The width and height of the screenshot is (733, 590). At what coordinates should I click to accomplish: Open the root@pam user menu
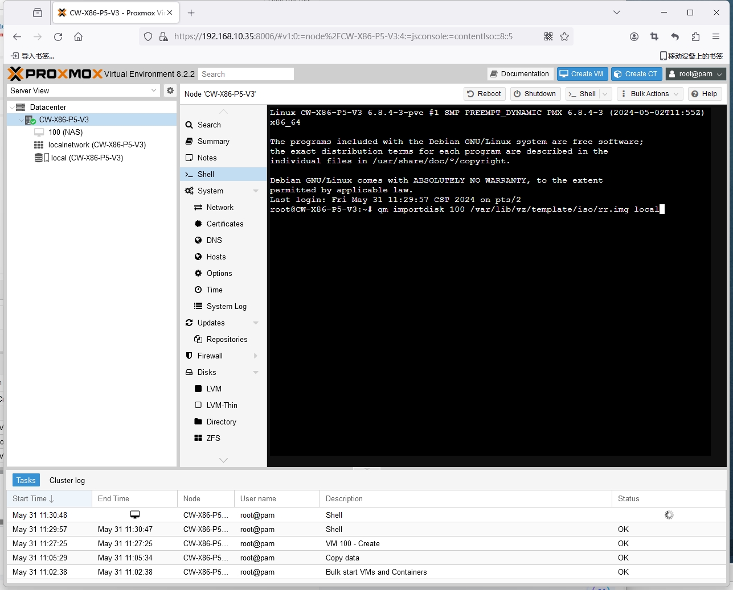tap(695, 74)
